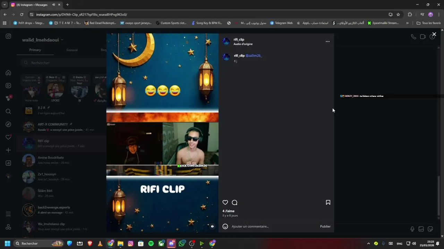Go to Home in the Instagram sidebar
444x249 pixels.
[8, 73]
